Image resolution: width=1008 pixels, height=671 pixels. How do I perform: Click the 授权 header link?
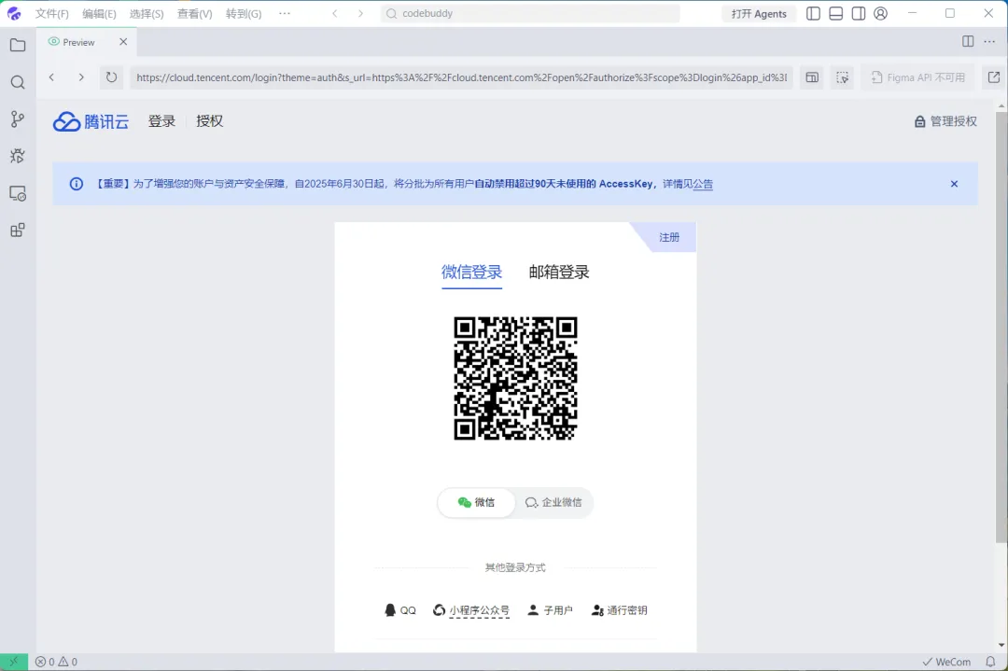tap(210, 121)
